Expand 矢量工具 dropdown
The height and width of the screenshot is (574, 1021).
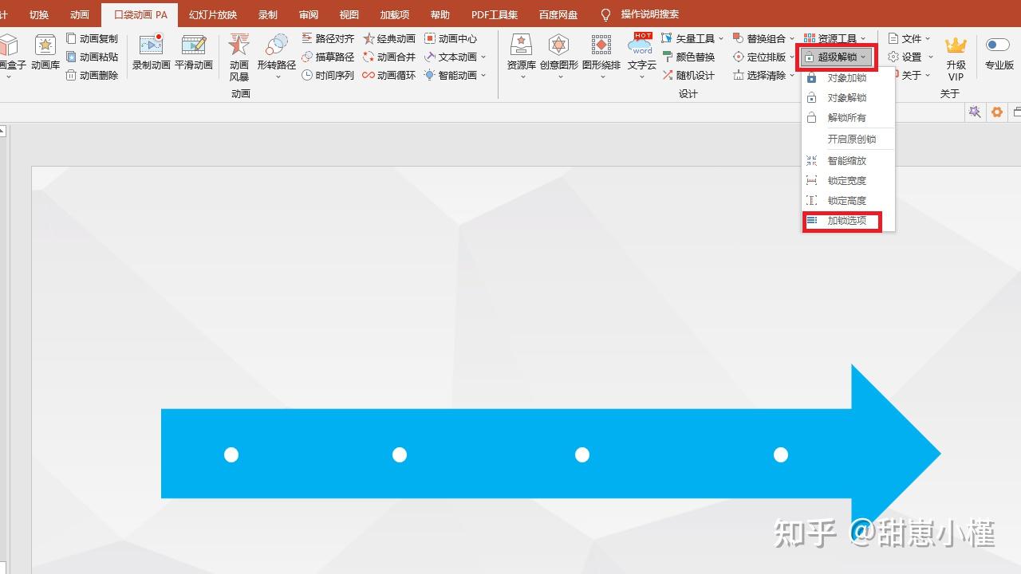pos(721,38)
